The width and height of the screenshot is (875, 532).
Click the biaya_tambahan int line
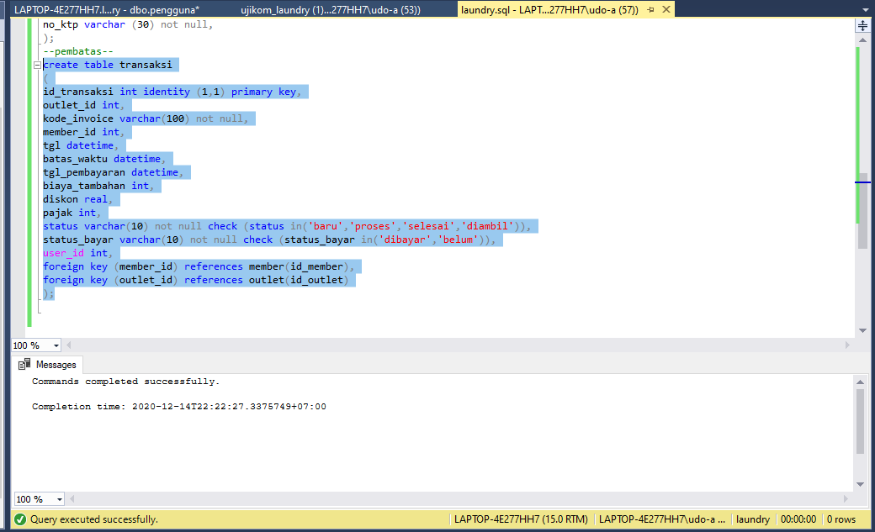(98, 186)
